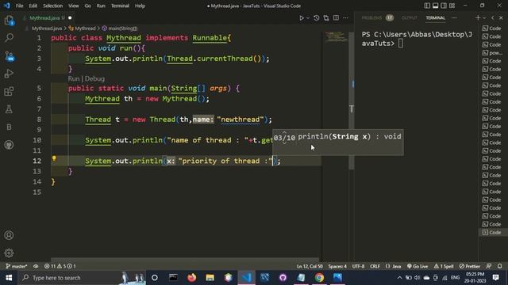Image resolution: width=508 pixels, height=285 pixels.
Task: Open the Terminal menu
Action: pos(120,6)
